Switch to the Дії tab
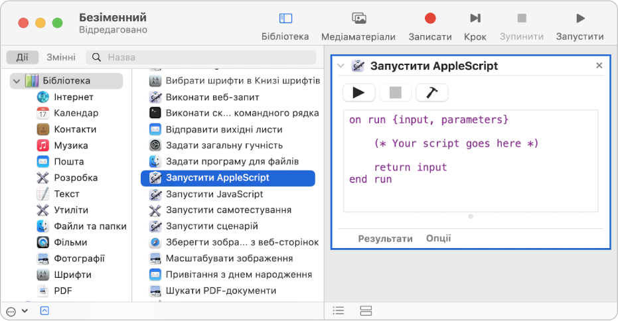 coord(23,58)
